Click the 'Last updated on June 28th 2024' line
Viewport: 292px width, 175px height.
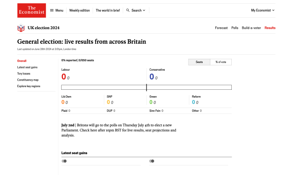[x=47, y=49]
